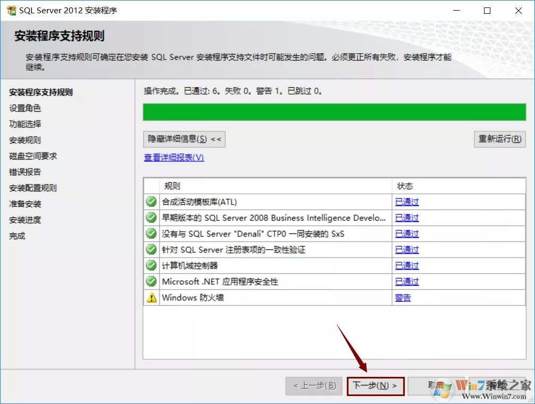Select rule text Windows 防火墙
The height and width of the screenshot is (404, 535).
point(193,298)
